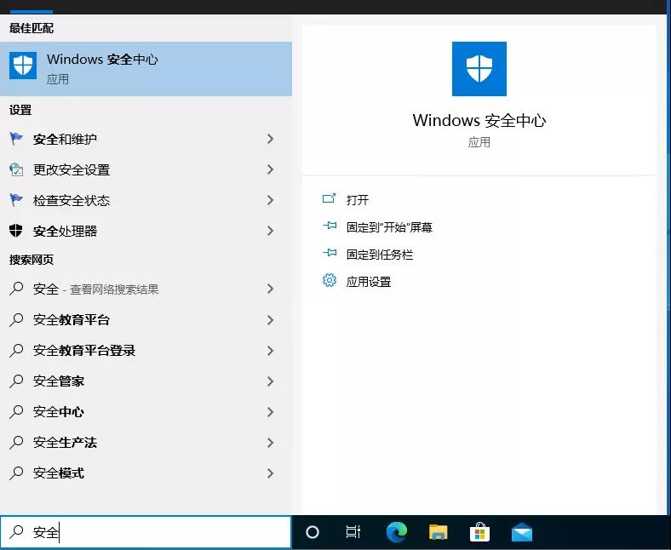The image size is (671, 550).
Task: Open Windows 安全中心 best match result
Action: click(x=146, y=68)
